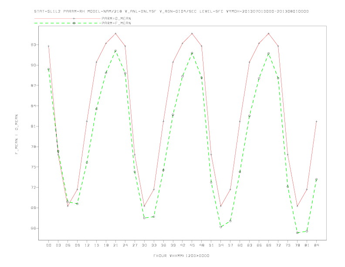
Task: Select F_MEAN circle marker at forecast hour 45
Action: pyautogui.click(x=192, y=53)
